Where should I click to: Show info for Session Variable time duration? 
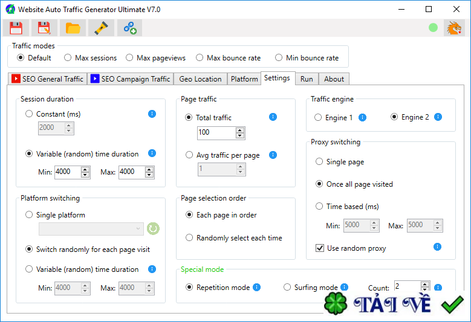click(x=152, y=153)
